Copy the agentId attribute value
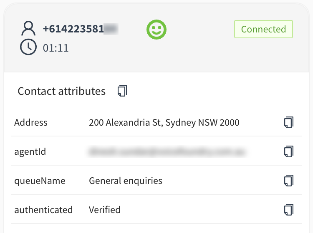 pyautogui.click(x=289, y=151)
